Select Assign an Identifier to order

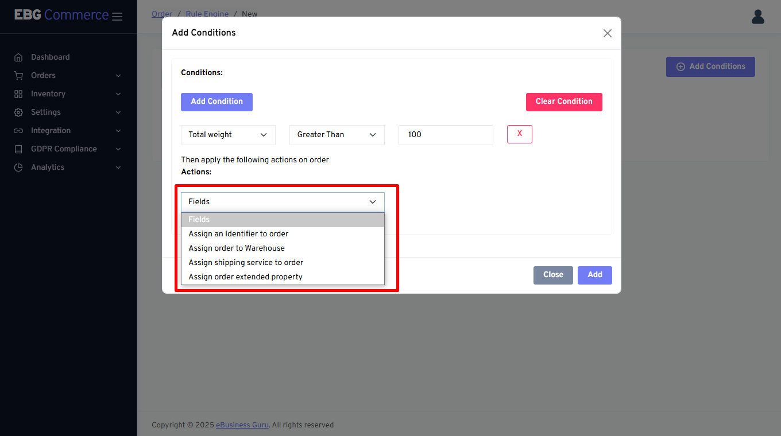click(x=238, y=234)
